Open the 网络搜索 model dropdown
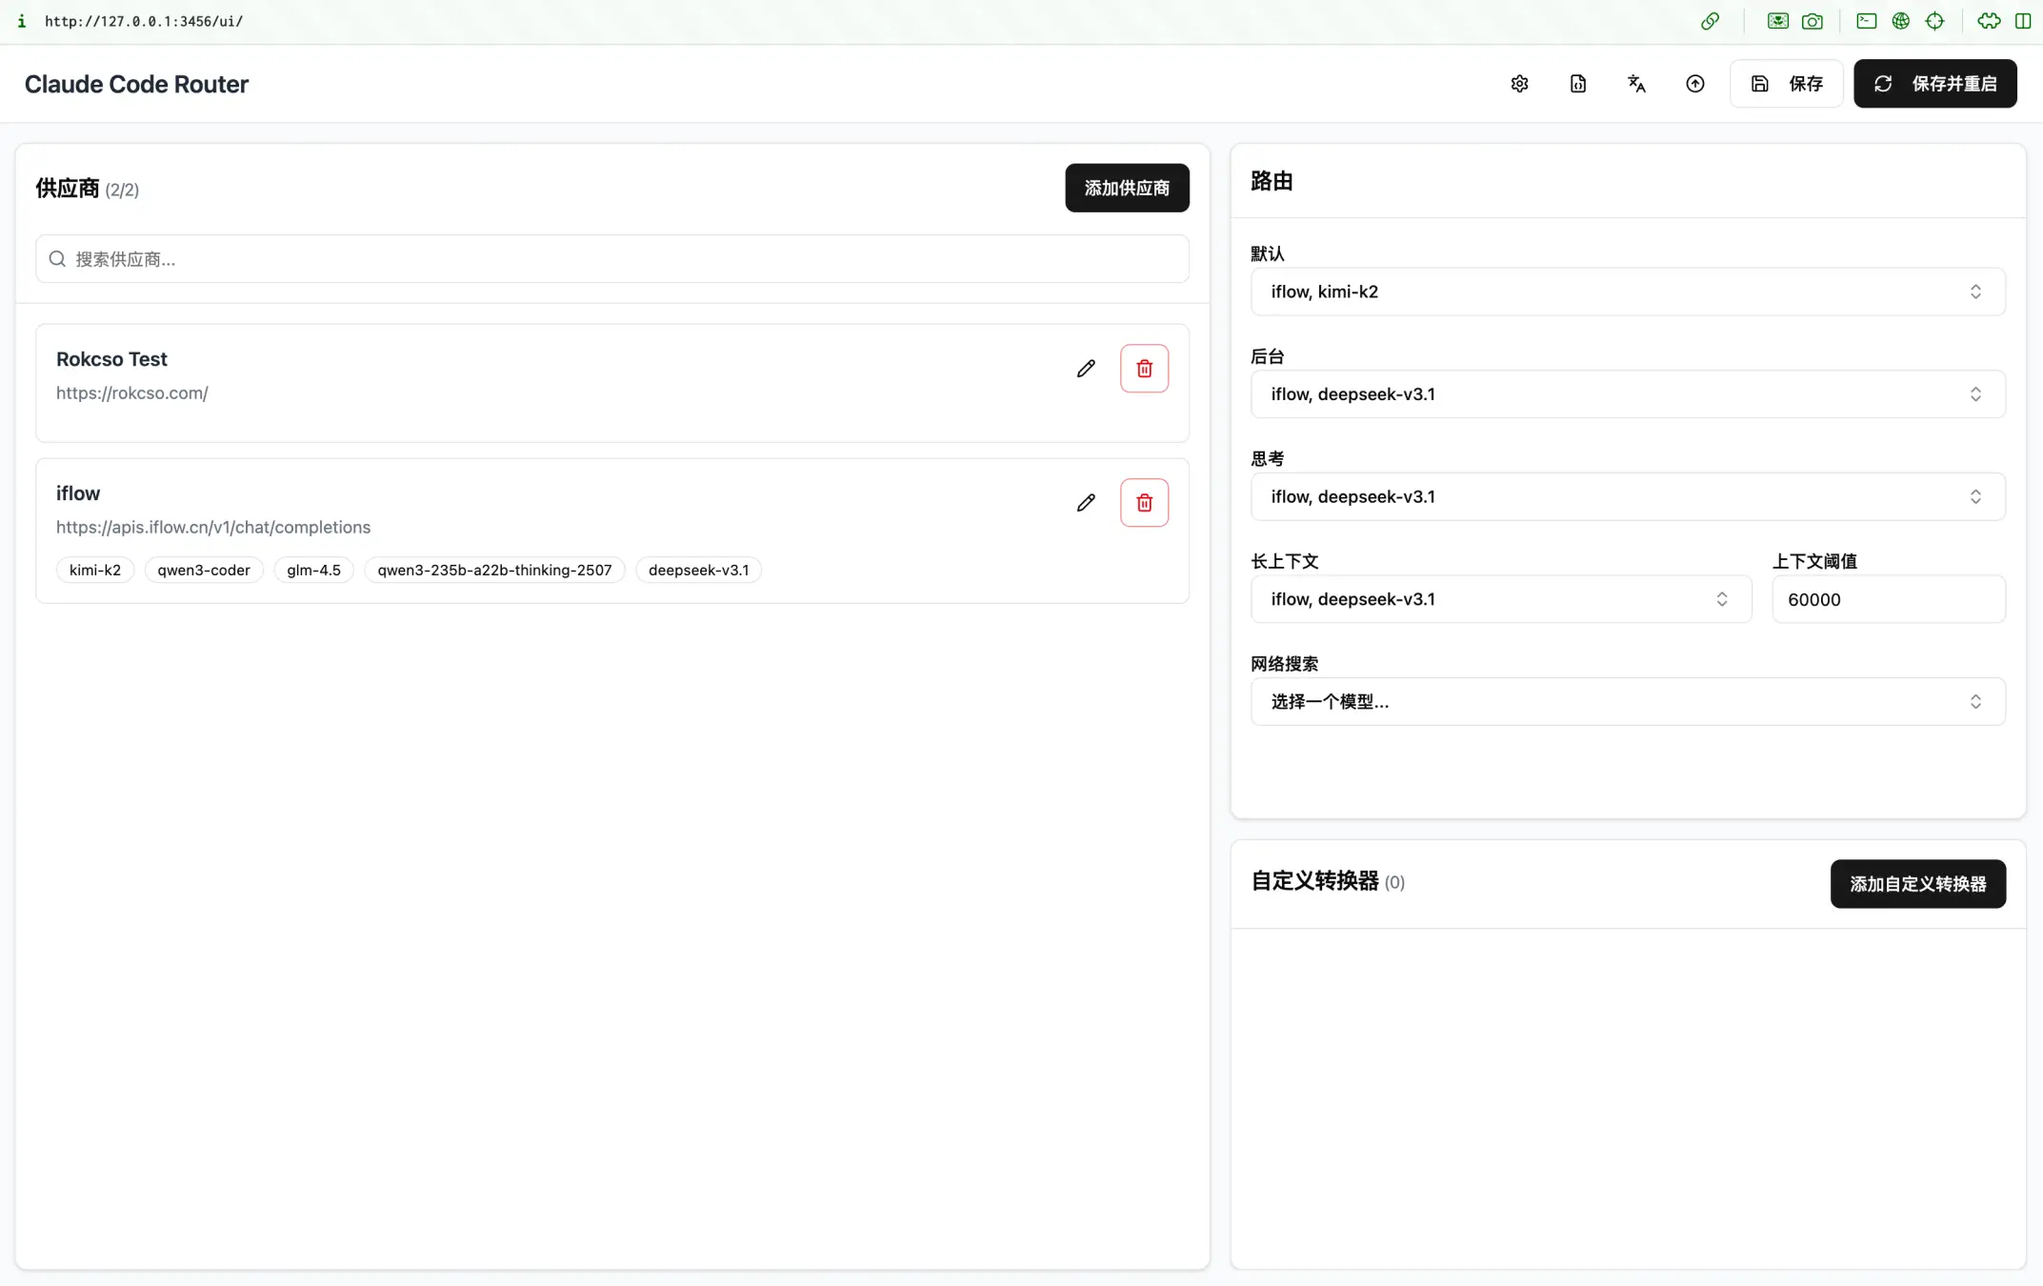 pyautogui.click(x=1627, y=702)
